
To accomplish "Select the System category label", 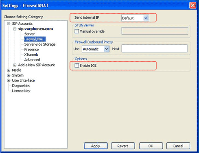I will click(x=17, y=75).
